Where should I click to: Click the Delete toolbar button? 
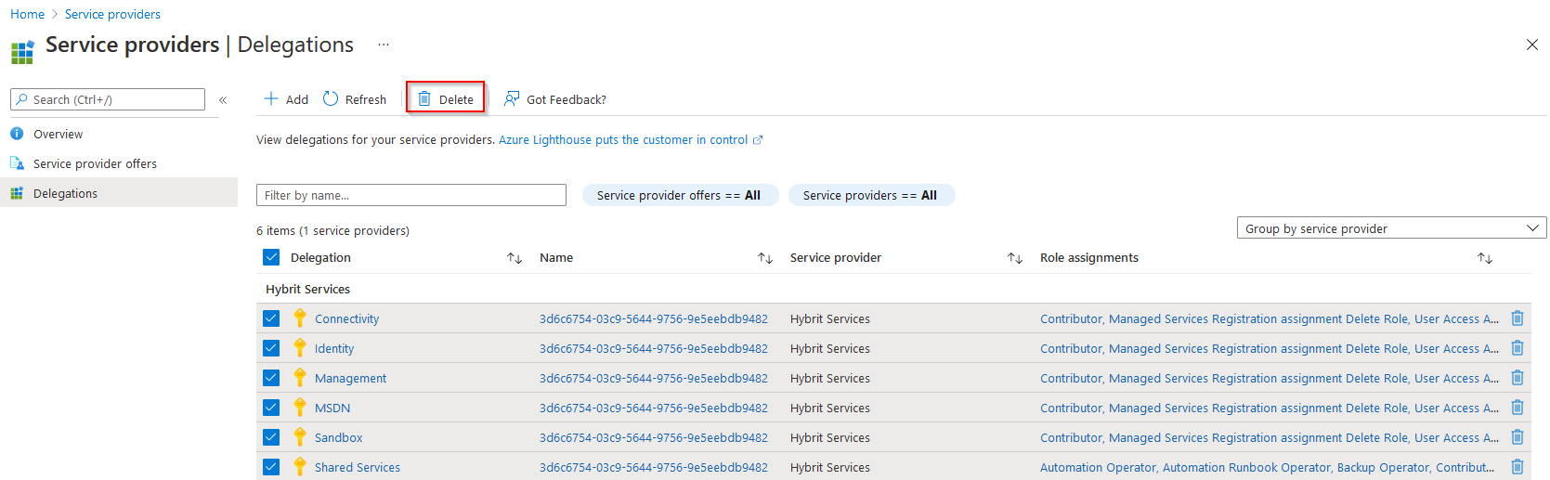coord(446,97)
